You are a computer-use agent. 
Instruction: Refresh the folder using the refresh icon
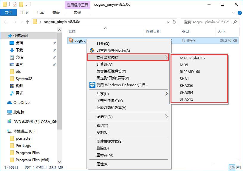(174, 22)
